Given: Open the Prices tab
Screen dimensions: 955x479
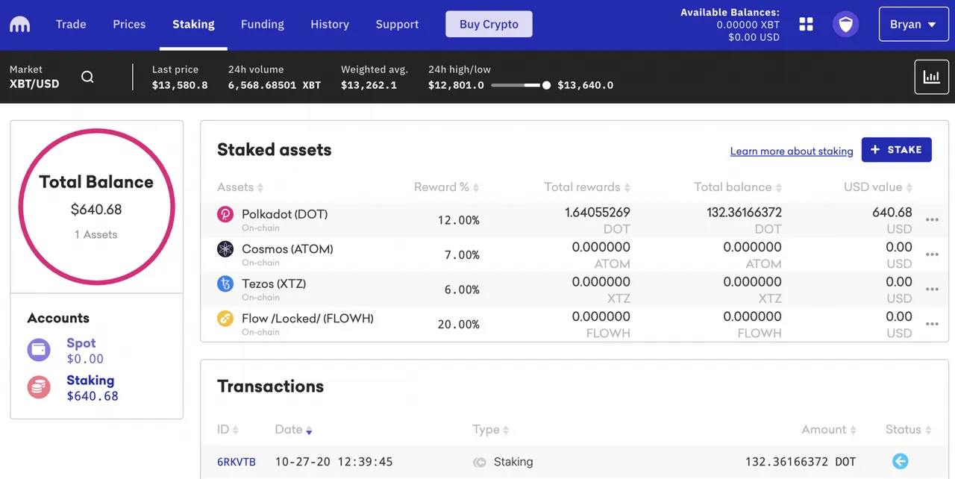Looking at the screenshot, I should (129, 25).
